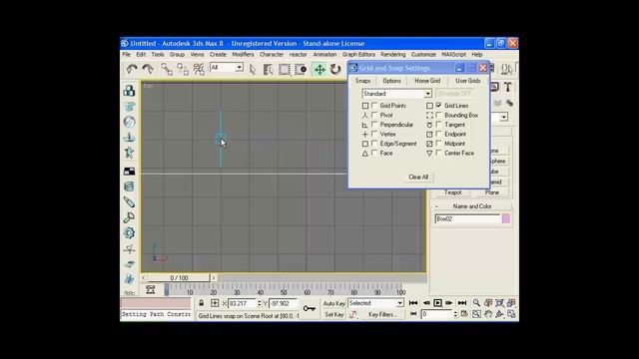Viewport: 639px width, 359px height.
Task: Switch to the Options tab in snap settings
Action: pyautogui.click(x=391, y=81)
